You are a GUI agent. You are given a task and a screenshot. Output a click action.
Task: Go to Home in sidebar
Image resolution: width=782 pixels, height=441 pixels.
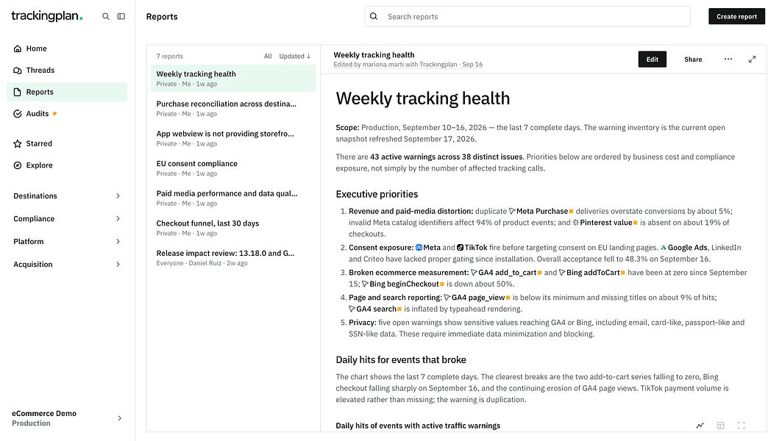(67, 49)
